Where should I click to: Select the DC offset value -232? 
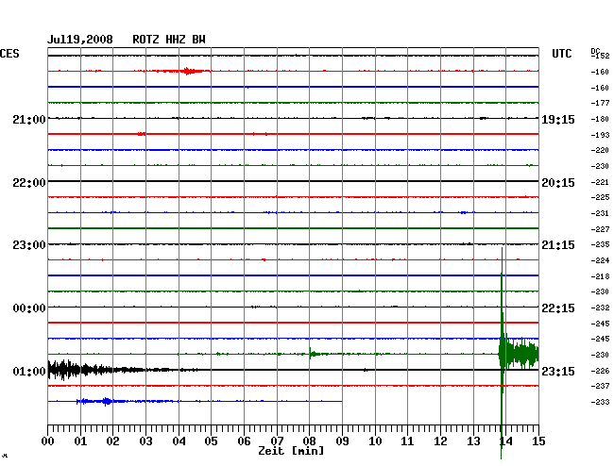tap(600, 308)
